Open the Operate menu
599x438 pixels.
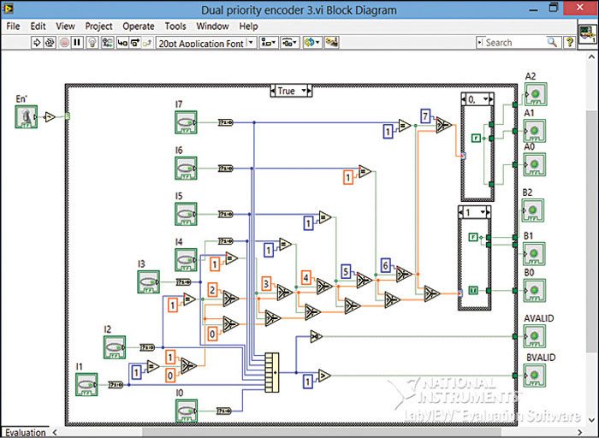[x=138, y=27]
